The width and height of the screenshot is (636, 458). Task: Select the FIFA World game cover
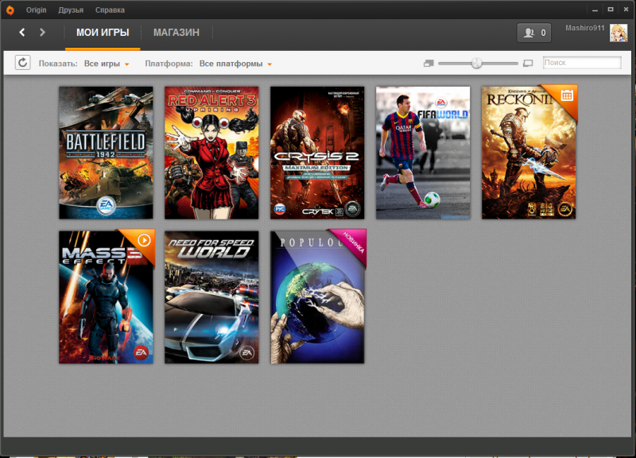click(x=423, y=153)
